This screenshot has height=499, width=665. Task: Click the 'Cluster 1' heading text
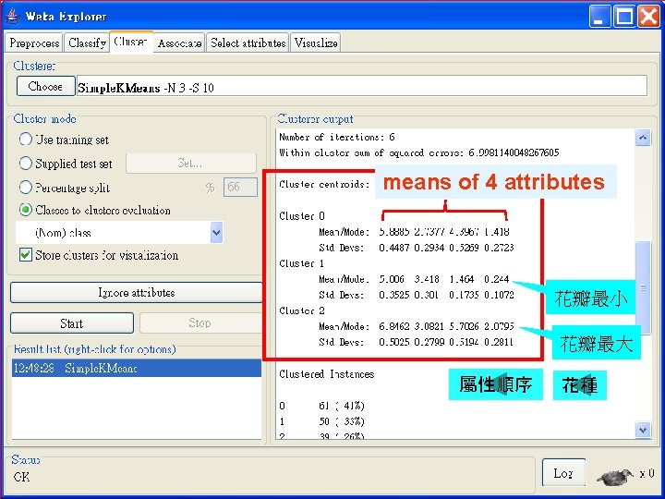click(x=301, y=263)
